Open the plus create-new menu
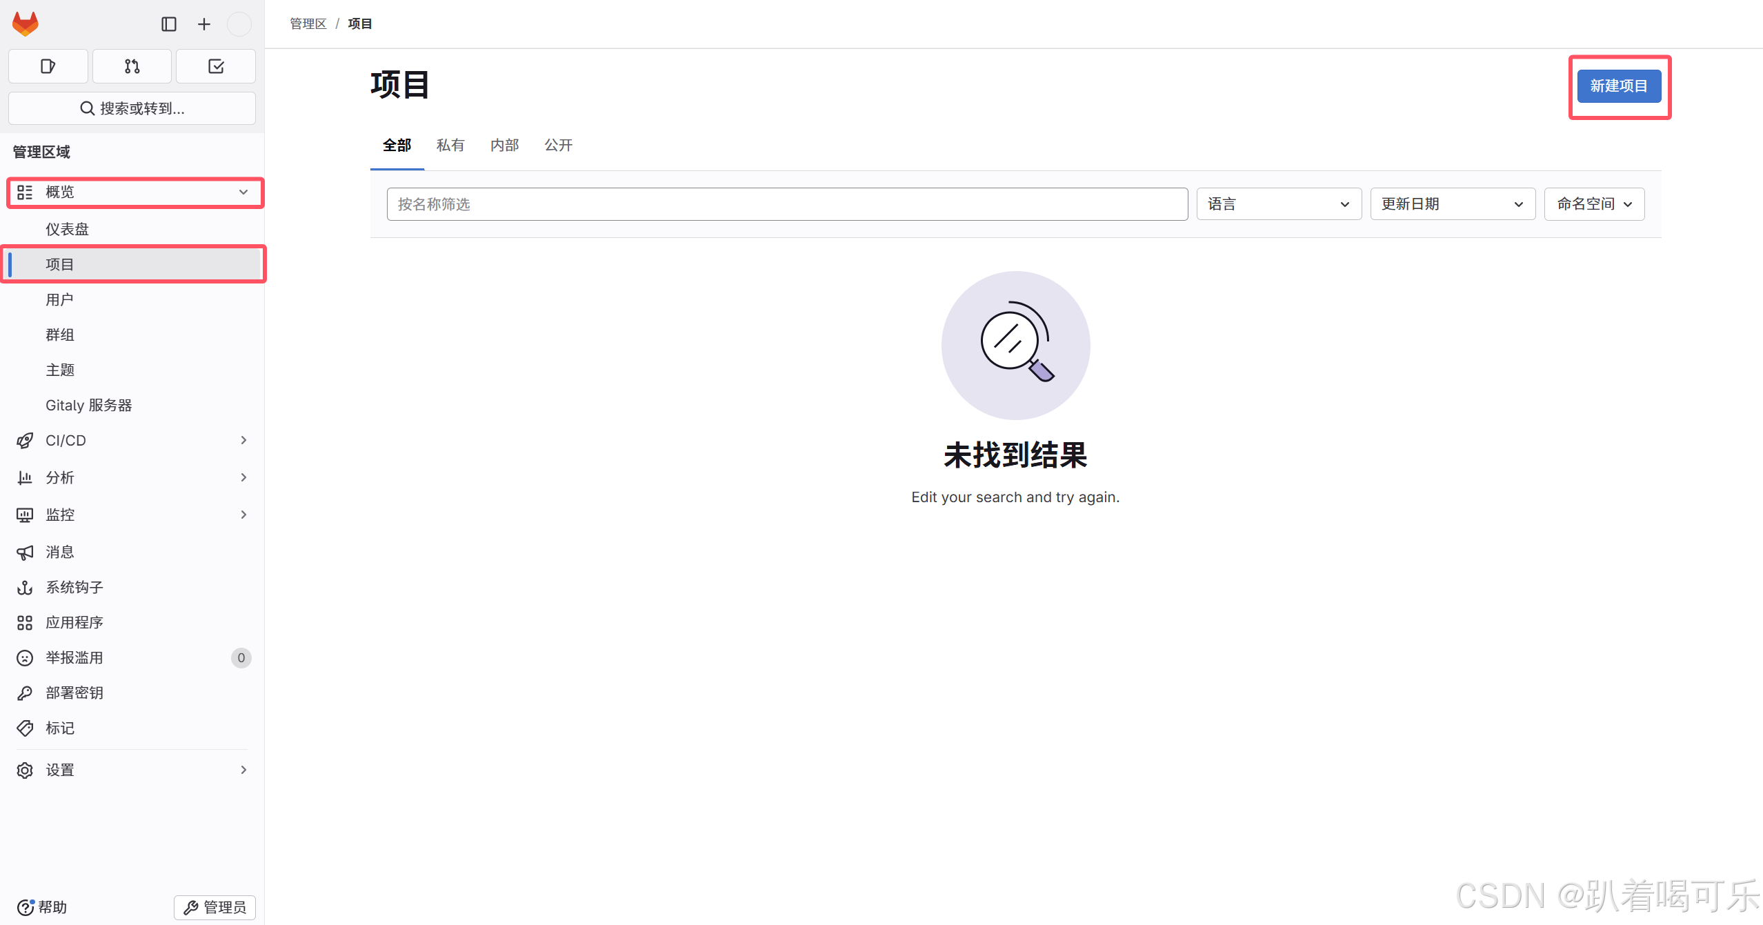Viewport: 1763px width, 925px height. pos(204,24)
